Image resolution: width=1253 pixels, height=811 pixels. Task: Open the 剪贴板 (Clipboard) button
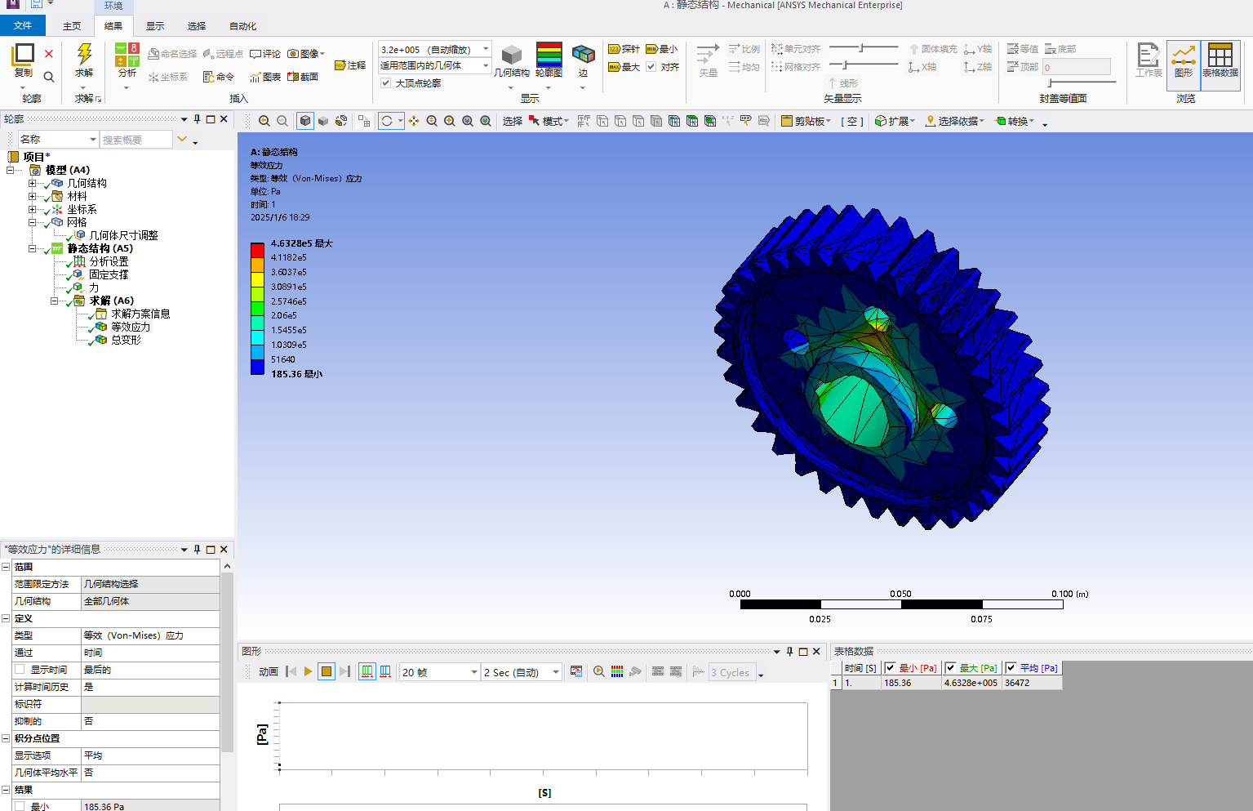tap(806, 121)
